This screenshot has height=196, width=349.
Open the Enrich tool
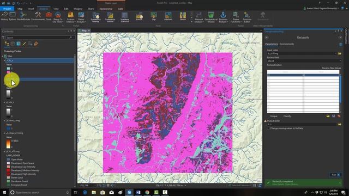point(139,16)
